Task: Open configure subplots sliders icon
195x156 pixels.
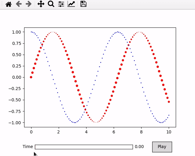Action: [61, 4]
